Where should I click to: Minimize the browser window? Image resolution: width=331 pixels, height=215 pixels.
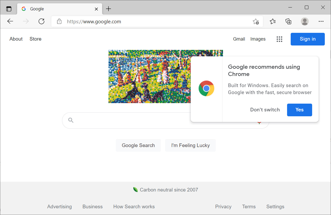[290, 7]
